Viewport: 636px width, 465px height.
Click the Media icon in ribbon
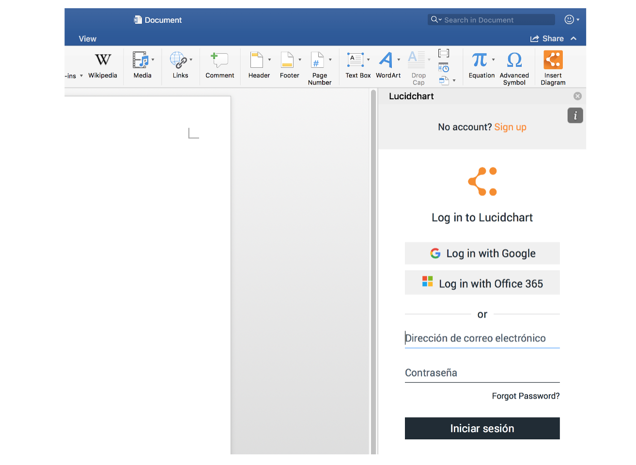click(140, 60)
